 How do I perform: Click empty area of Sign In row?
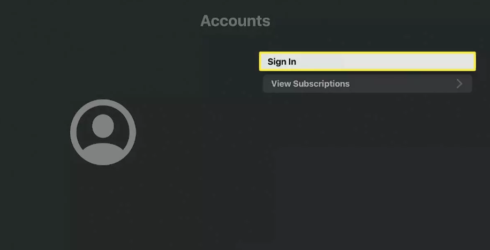pos(385,62)
